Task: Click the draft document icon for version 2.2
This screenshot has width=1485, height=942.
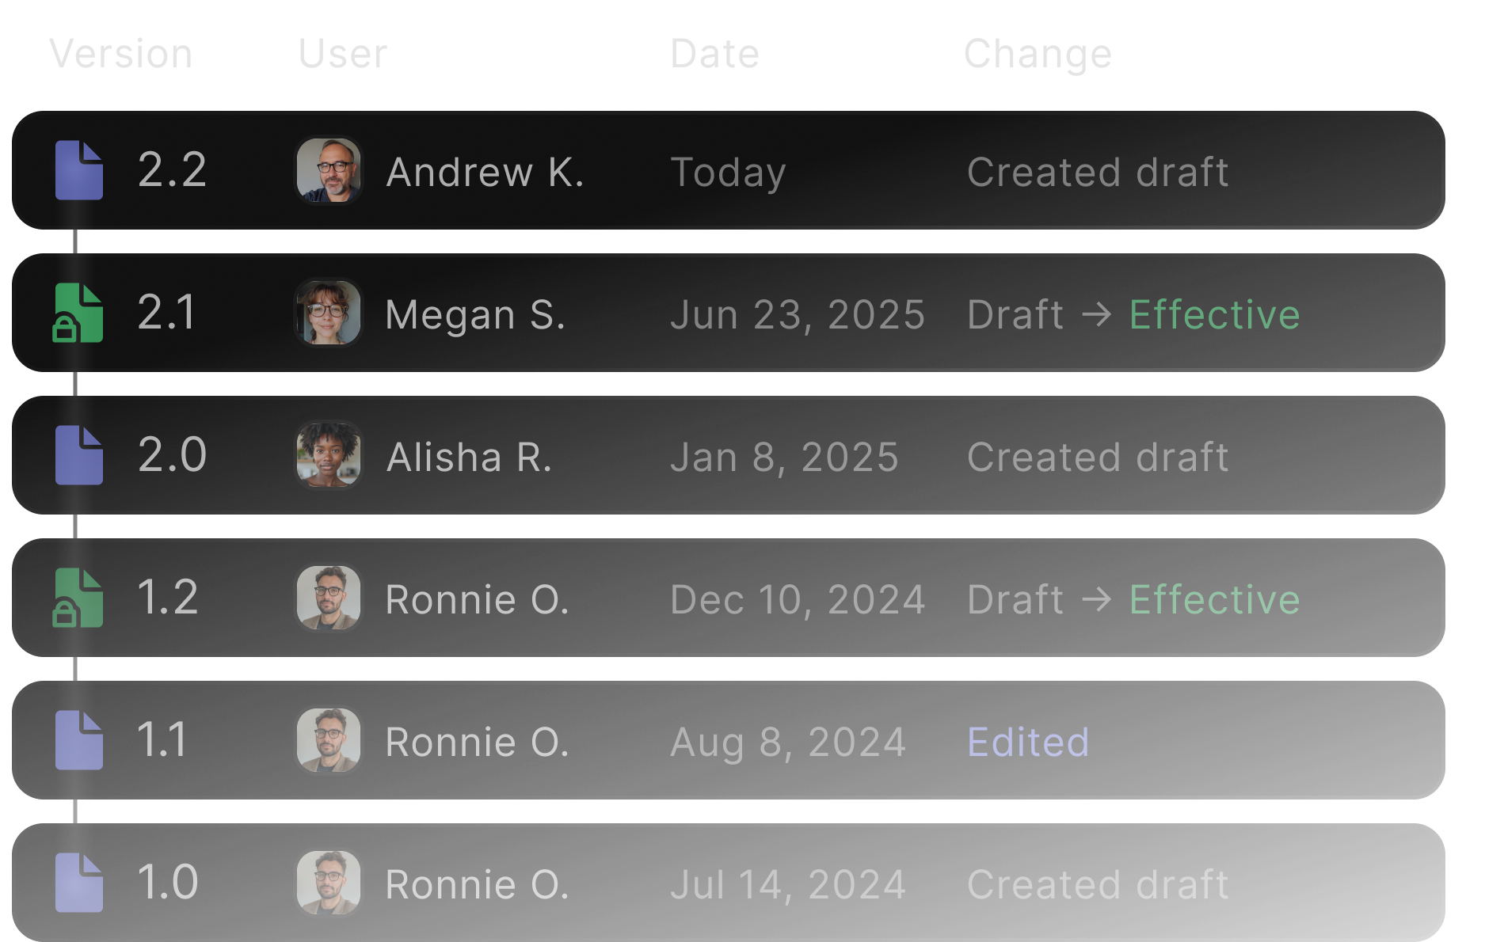Action: click(78, 170)
